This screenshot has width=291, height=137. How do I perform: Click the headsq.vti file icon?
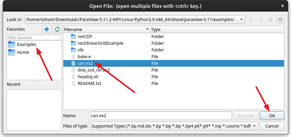(x=73, y=76)
